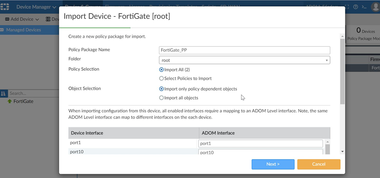Click the Policy Package Name input field
This screenshot has height=178, width=380.
244,50
